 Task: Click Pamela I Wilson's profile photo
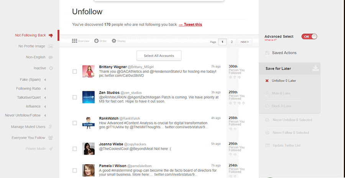point(89,170)
